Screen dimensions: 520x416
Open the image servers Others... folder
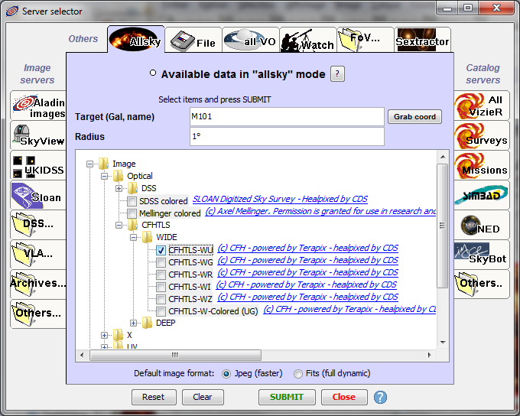[x=38, y=314]
